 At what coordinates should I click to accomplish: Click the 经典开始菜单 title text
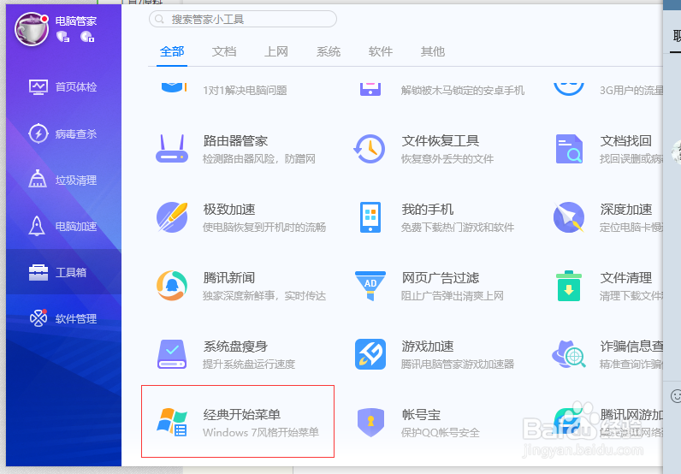(x=242, y=414)
